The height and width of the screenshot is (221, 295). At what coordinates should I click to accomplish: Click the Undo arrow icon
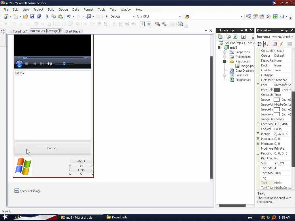click(69, 16)
